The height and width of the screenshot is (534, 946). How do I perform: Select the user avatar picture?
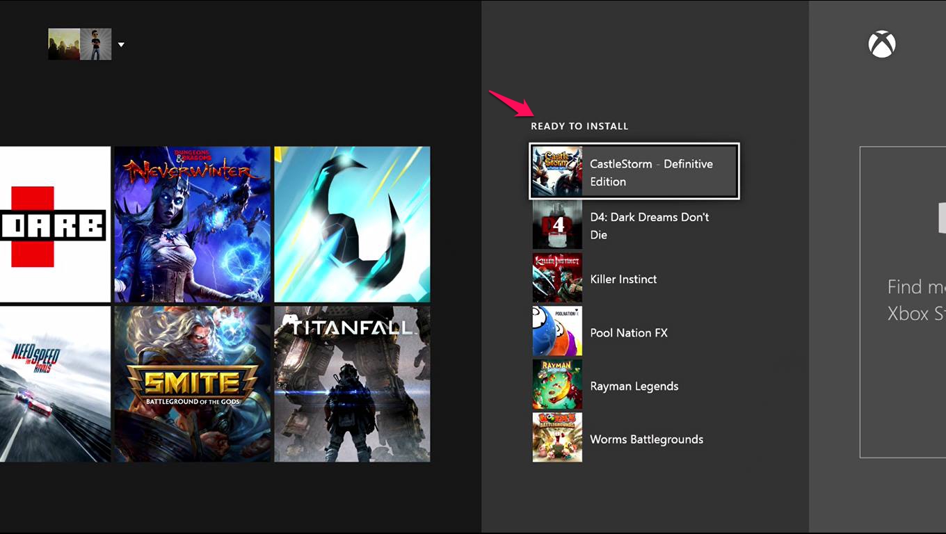pyautogui.click(x=96, y=44)
